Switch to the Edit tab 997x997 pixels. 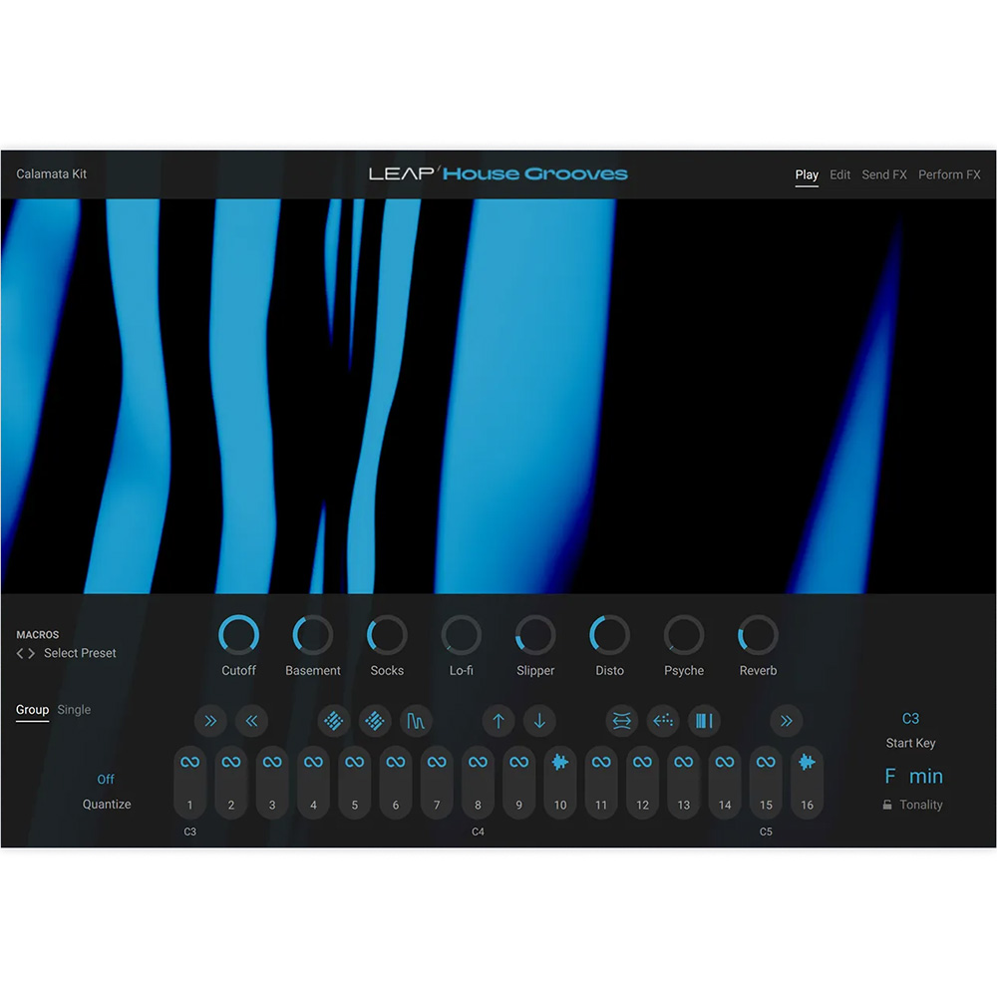point(839,174)
